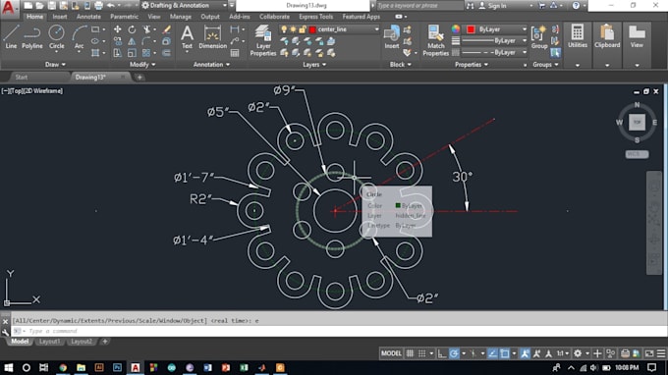The image size is (668, 375).
Task: Click the Copy tool in Modify
Action: [x=117, y=41]
